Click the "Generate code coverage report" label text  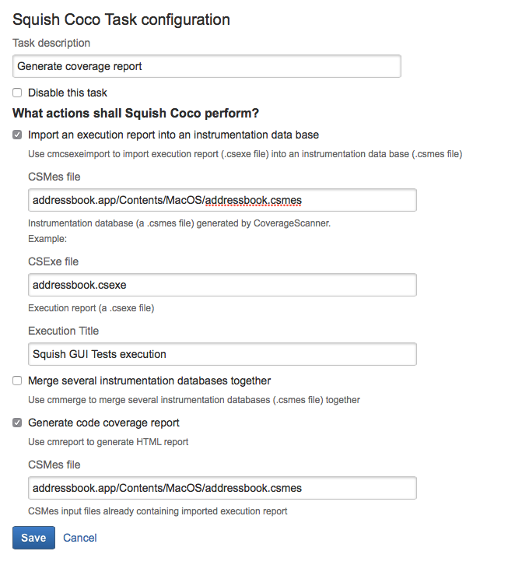coord(103,423)
